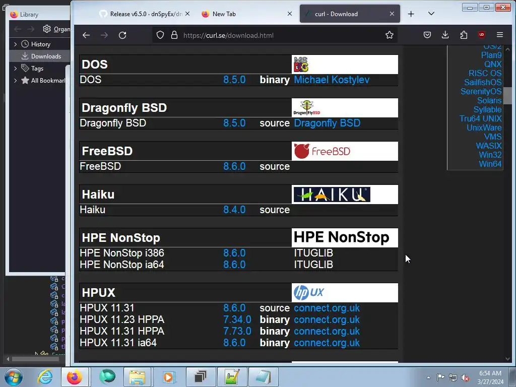Image resolution: width=516 pixels, height=387 pixels.
Task: Jump to Plan9 in the OS list
Action: pyautogui.click(x=491, y=55)
